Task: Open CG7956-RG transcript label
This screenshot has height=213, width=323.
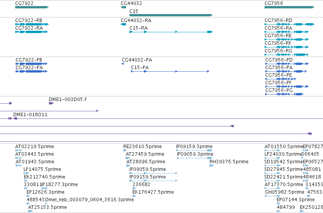Action: [x=278, y=51]
